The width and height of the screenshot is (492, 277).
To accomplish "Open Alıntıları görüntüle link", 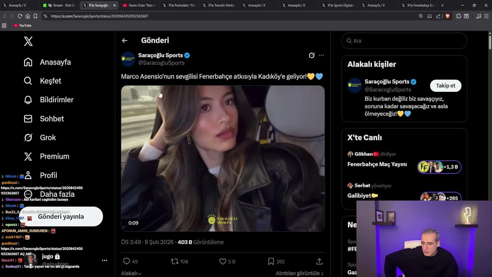I will (299, 273).
